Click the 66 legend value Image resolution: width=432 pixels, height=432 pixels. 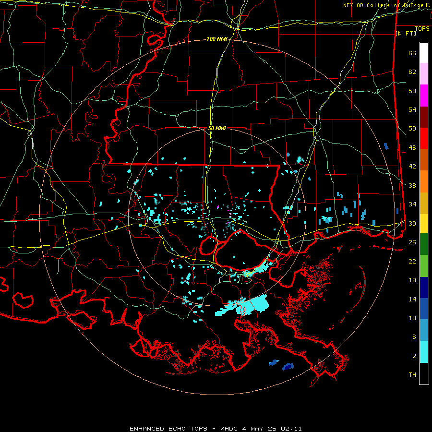[412, 53]
